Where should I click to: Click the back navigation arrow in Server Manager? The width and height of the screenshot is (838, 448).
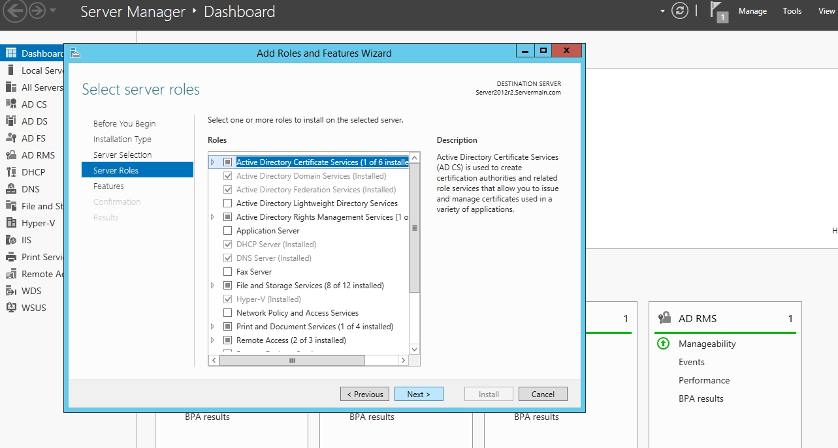15,11
